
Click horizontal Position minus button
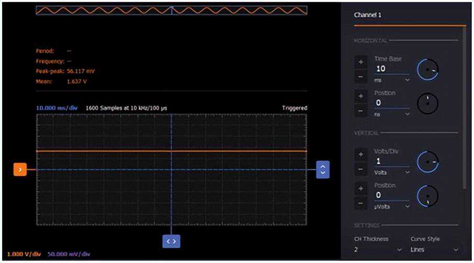pyautogui.click(x=360, y=111)
